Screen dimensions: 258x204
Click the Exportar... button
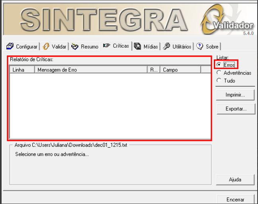(x=236, y=109)
